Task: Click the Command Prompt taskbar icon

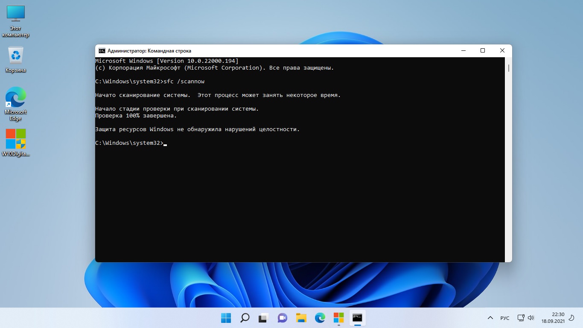Action: [358, 318]
